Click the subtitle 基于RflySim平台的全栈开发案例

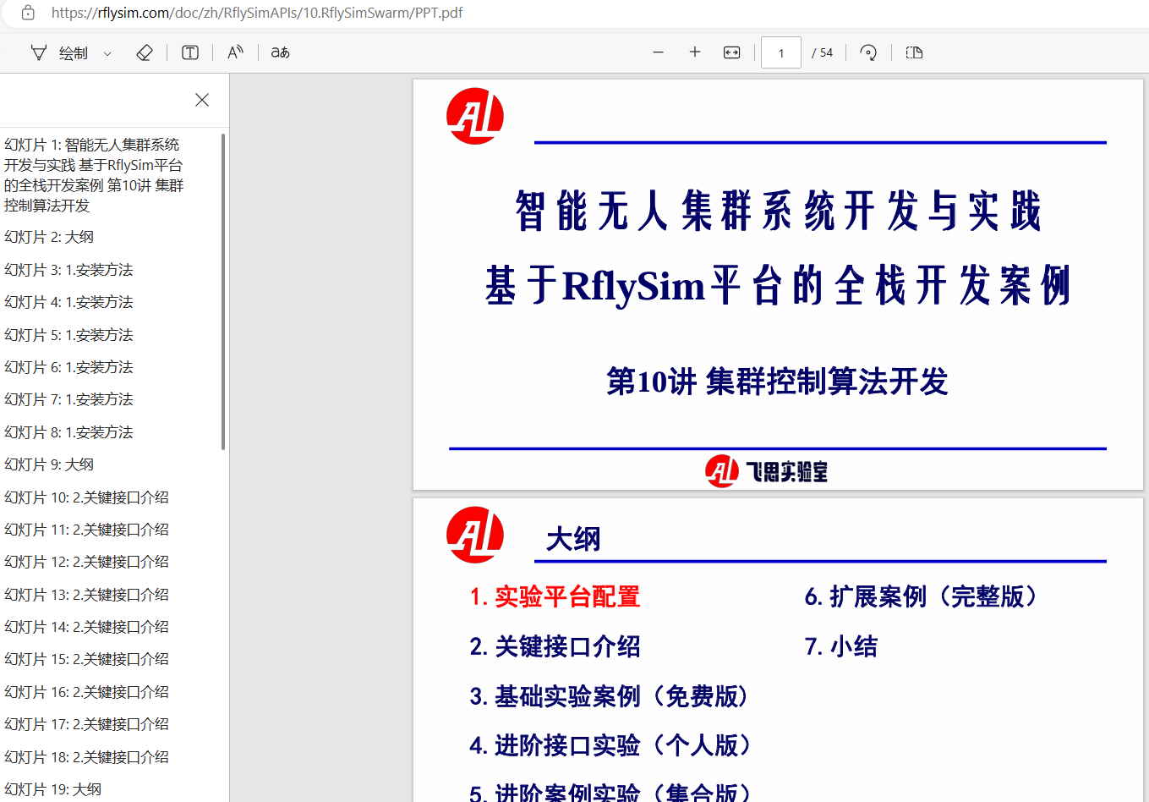pos(778,285)
